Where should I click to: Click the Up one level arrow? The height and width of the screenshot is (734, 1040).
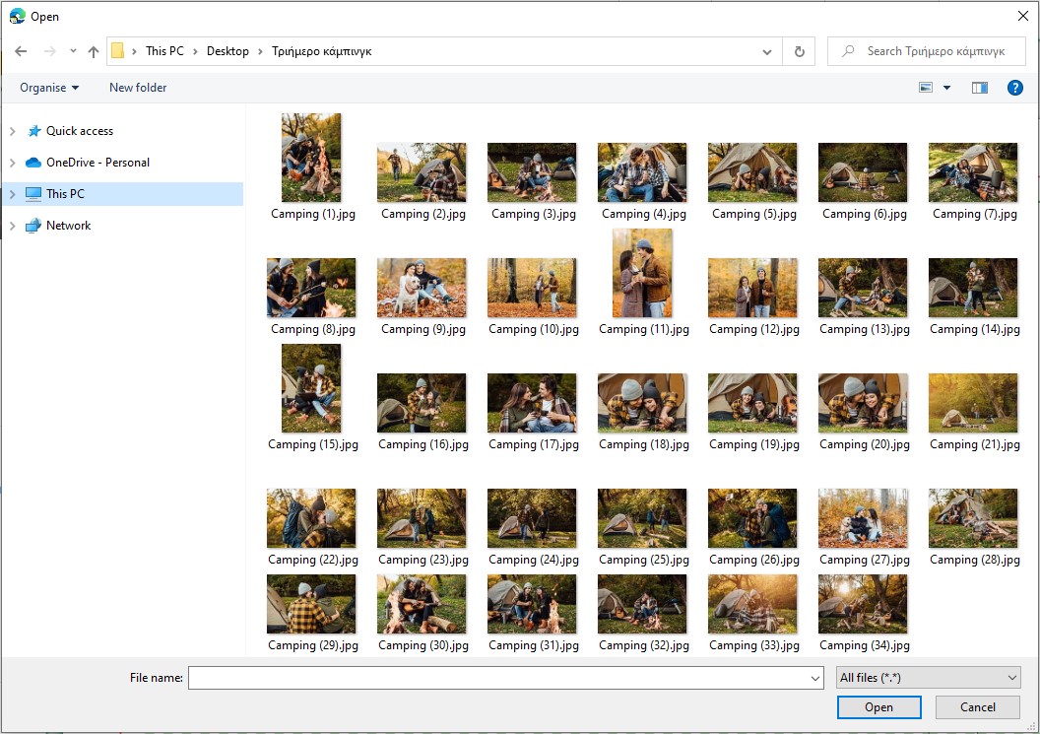coord(94,51)
